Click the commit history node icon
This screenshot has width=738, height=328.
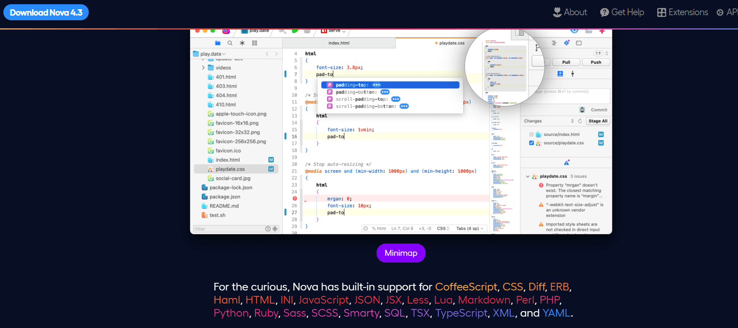[x=573, y=74]
